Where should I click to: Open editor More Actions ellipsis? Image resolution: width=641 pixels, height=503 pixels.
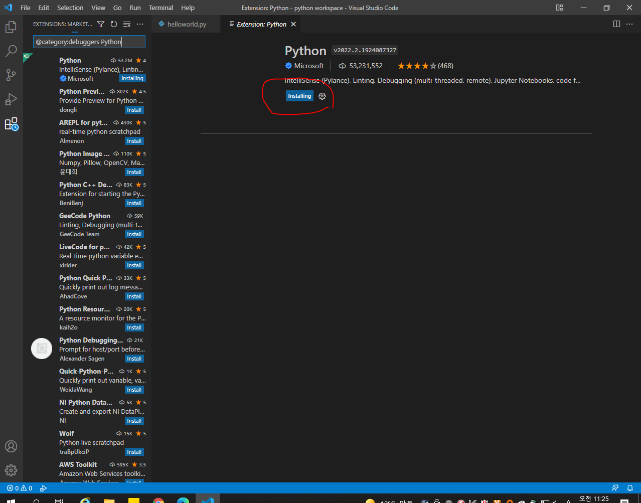pyautogui.click(x=629, y=24)
